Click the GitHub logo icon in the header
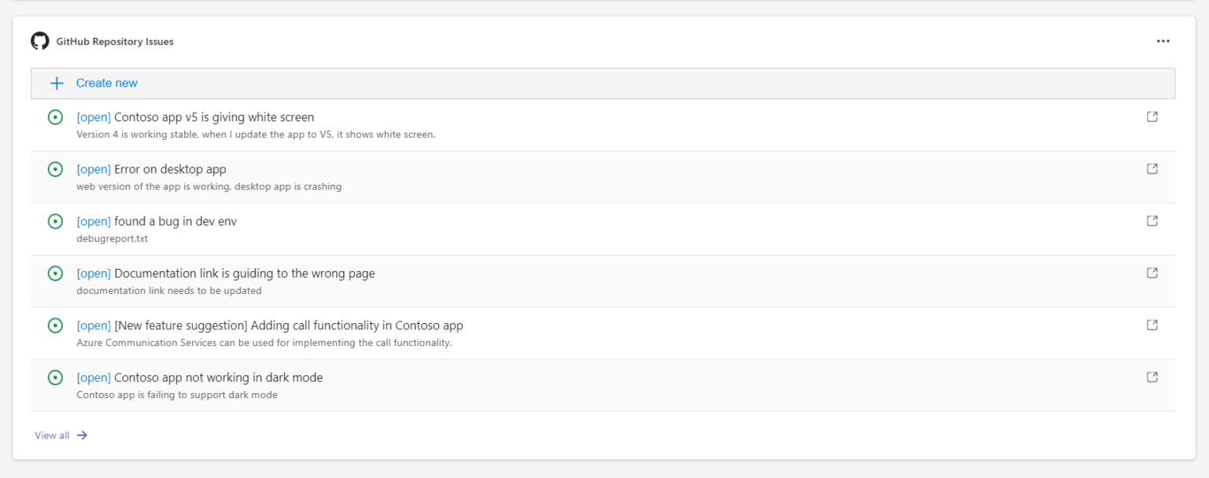 (x=39, y=41)
